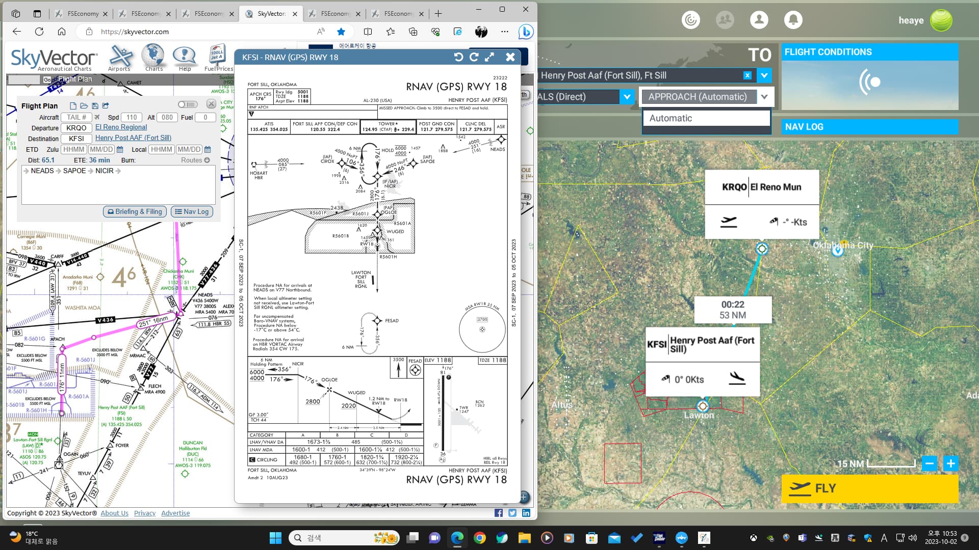
Task: Open a saved flight plan via folder icon
Action: tap(84, 106)
